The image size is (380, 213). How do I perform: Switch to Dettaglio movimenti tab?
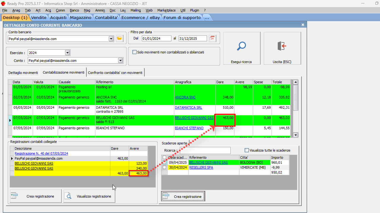click(x=23, y=72)
